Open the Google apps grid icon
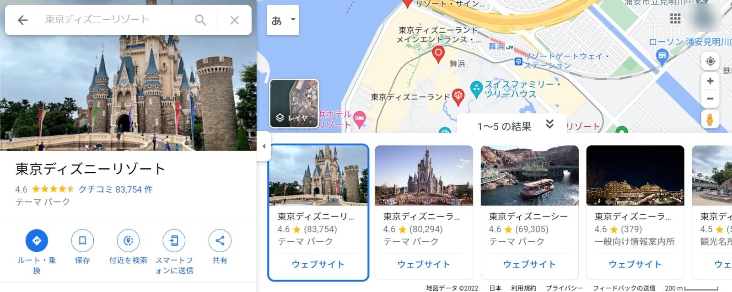Screen dimensions: 732x292 tap(675, 19)
